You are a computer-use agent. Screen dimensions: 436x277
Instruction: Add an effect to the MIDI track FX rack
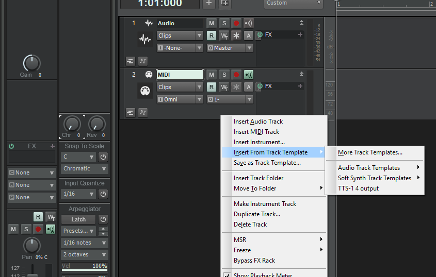click(300, 86)
